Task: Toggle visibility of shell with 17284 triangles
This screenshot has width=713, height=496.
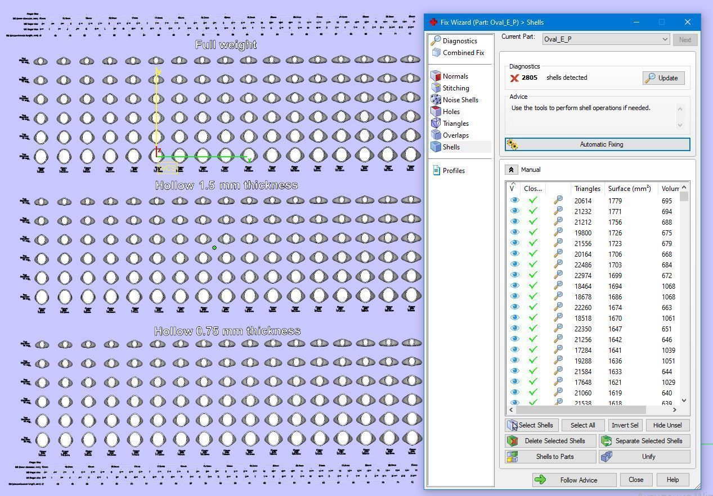Action: click(x=514, y=350)
